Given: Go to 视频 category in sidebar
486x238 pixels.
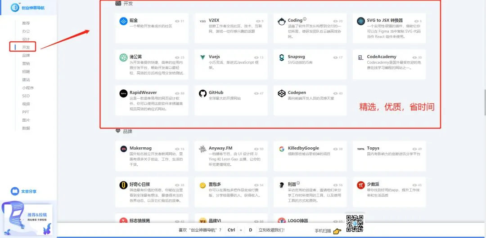Looking at the screenshot, I should 26,104.
